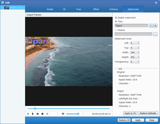Go to the Enhance tab
Screen dimensions: 160x124
[114, 9]
